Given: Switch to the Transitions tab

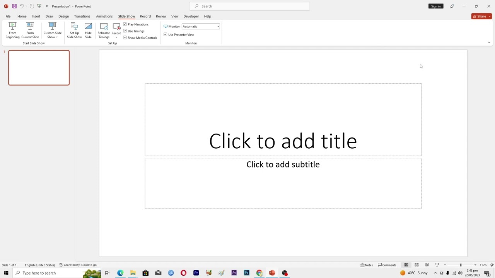Looking at the screenshot, I should [82, 16].
